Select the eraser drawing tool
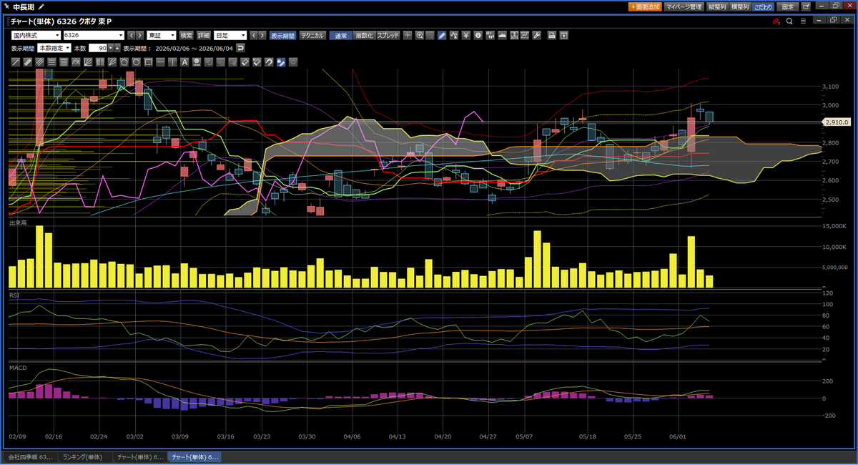 pos(245,62)
